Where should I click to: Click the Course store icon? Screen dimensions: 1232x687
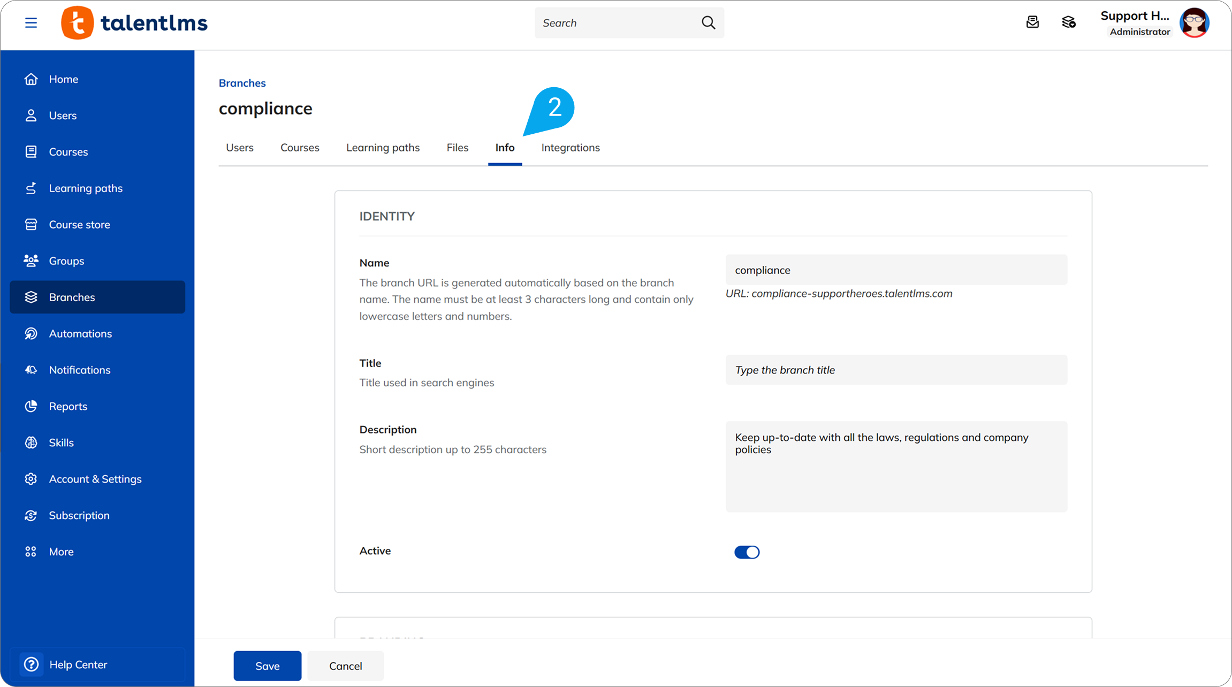point(31,225)
